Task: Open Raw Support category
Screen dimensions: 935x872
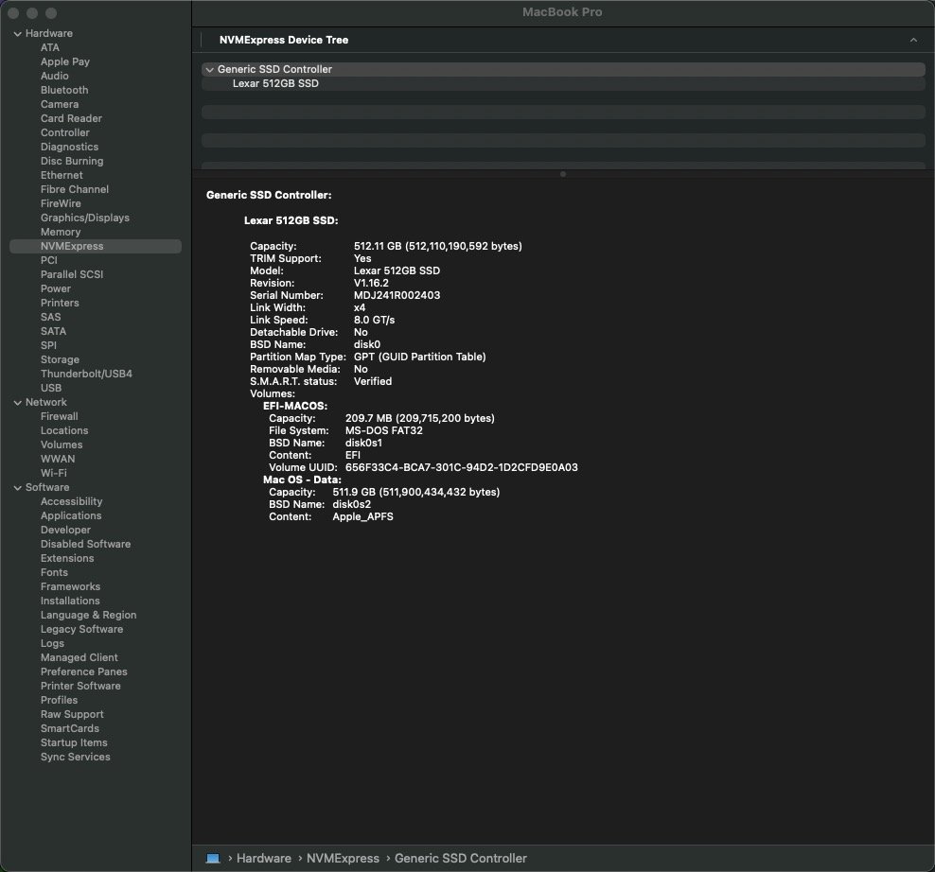Action: pyautogui.click(x=72, y=715)
